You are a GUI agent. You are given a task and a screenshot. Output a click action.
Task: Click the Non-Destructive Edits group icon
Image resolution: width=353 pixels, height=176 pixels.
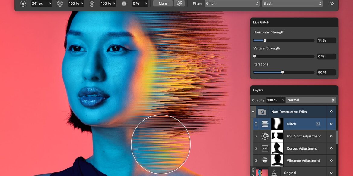(x=262, y=112)
